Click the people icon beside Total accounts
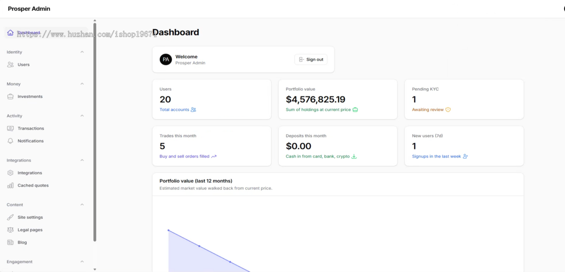 194,110
